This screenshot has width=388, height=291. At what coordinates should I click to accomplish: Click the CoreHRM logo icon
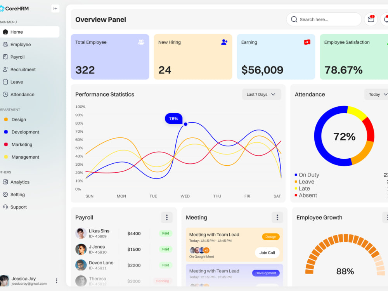pos(2,9)
